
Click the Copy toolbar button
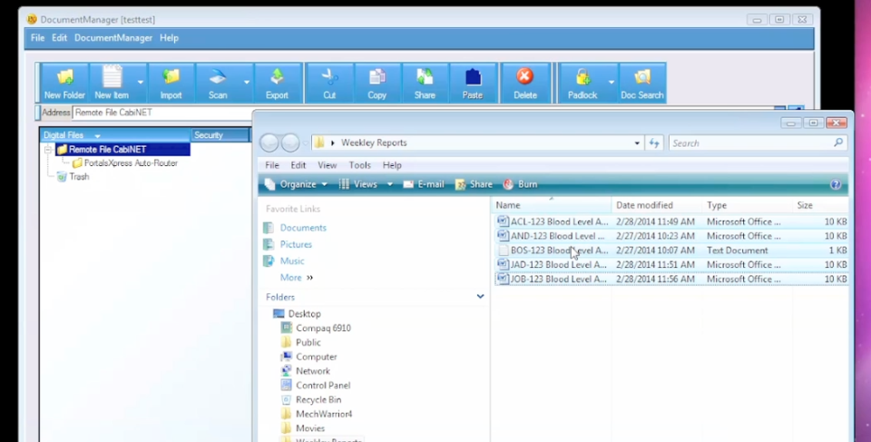click(x=377, y=83)
